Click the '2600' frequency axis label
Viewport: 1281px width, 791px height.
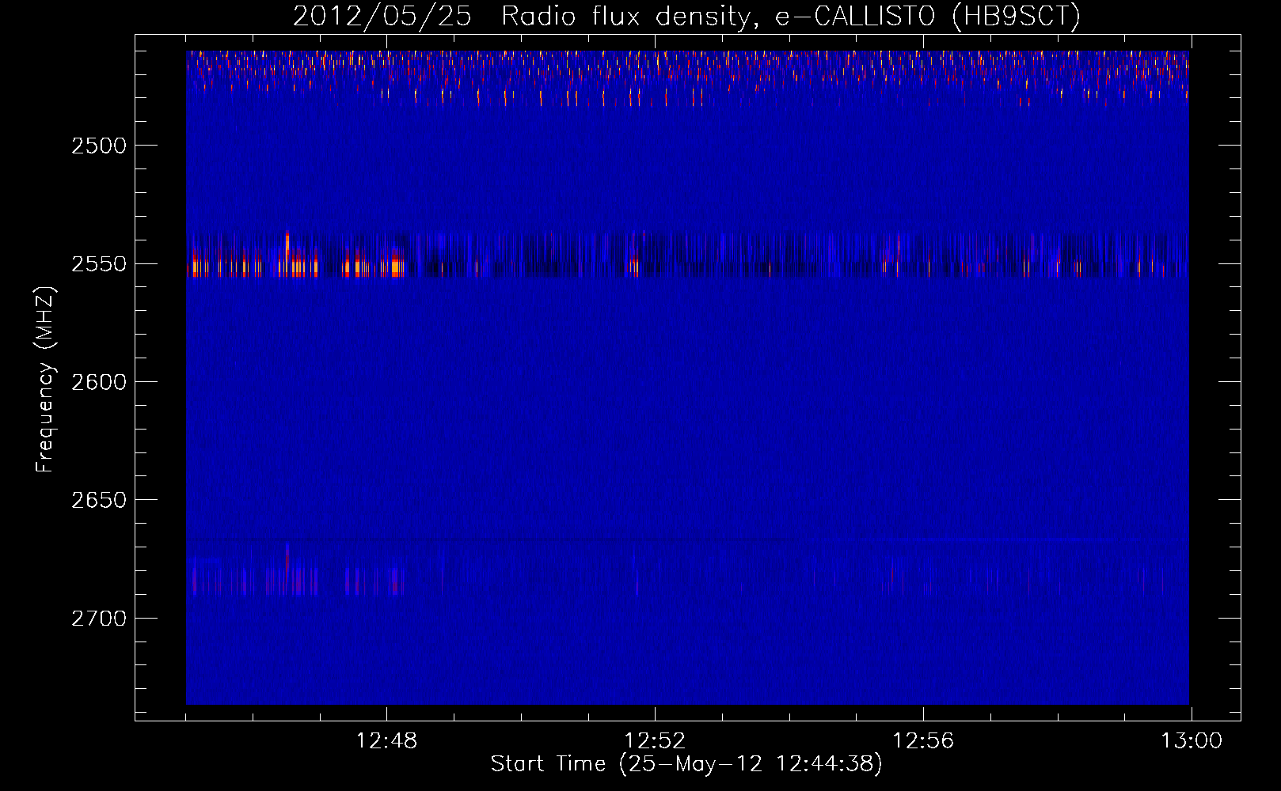click(x=99, y=382)
